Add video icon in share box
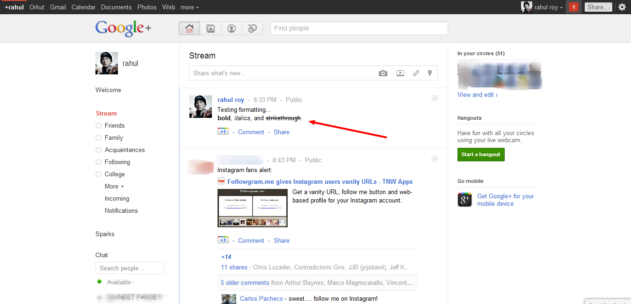 [400, 73]
